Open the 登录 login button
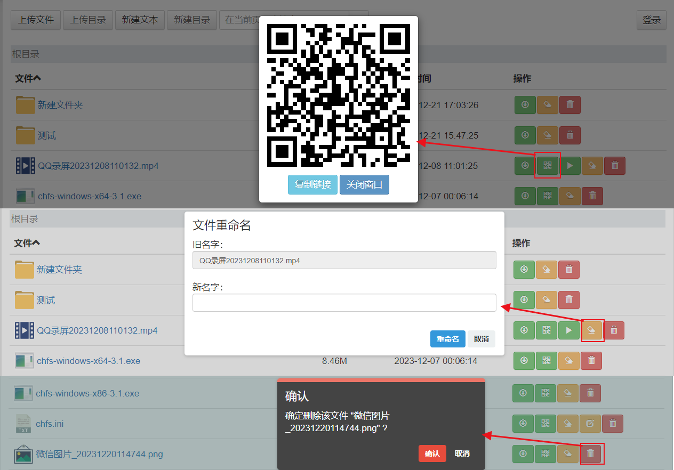 pos(651,20)
